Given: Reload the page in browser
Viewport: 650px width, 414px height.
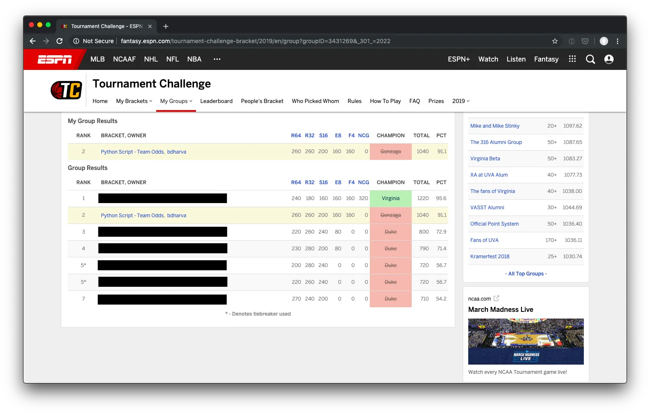Looking at the screenshot, I should (59, 41).
